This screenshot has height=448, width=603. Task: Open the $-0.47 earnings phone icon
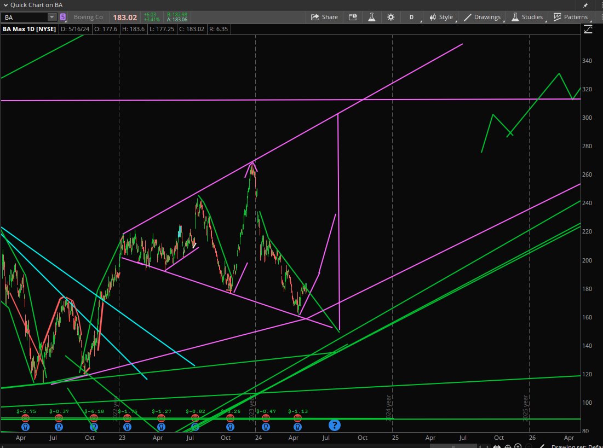point(266,418)
